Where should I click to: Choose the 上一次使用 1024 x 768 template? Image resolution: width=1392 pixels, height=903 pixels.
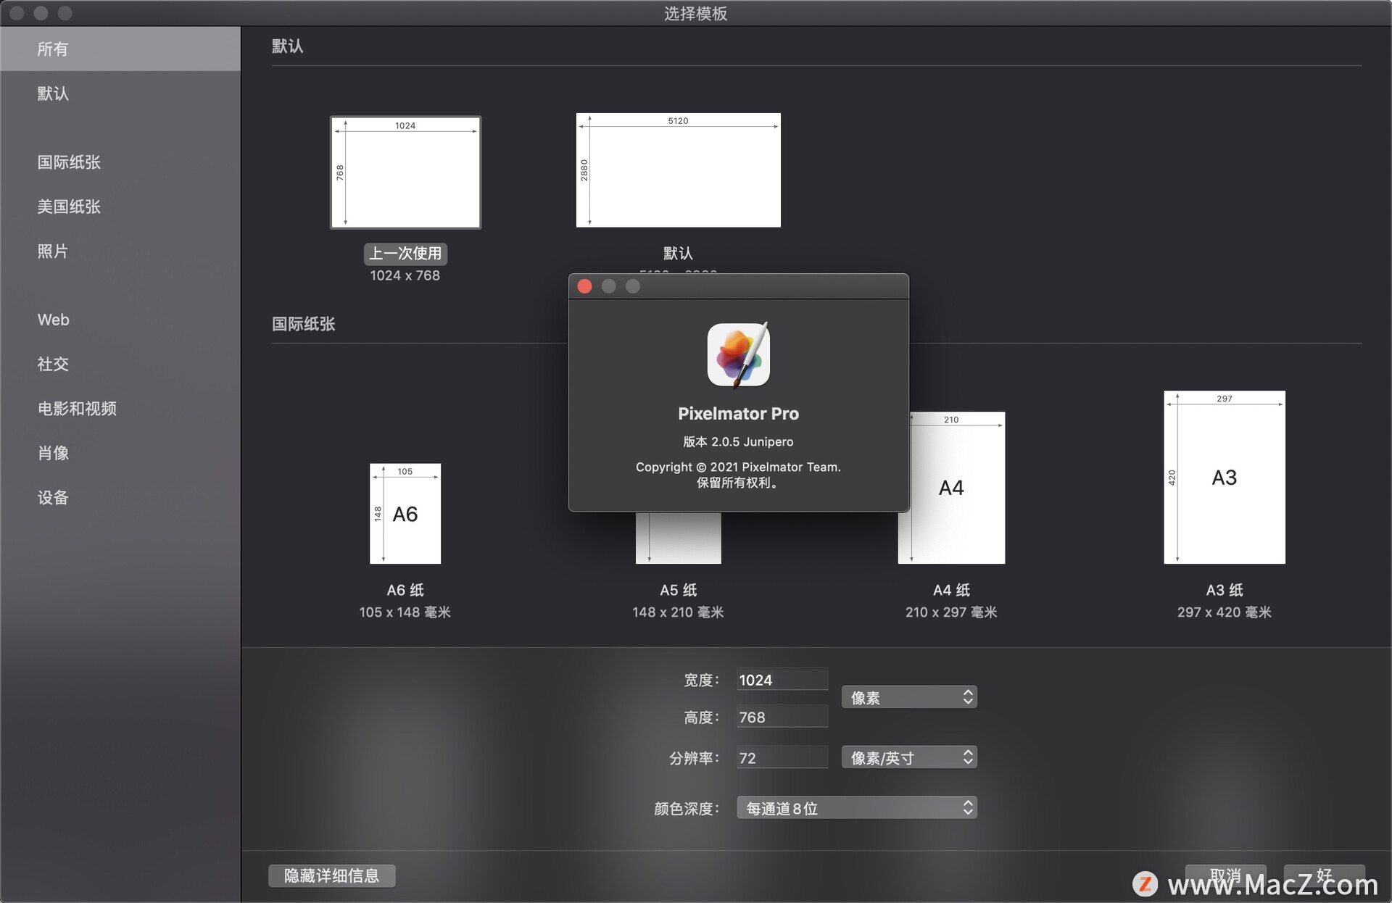[405, 172]
